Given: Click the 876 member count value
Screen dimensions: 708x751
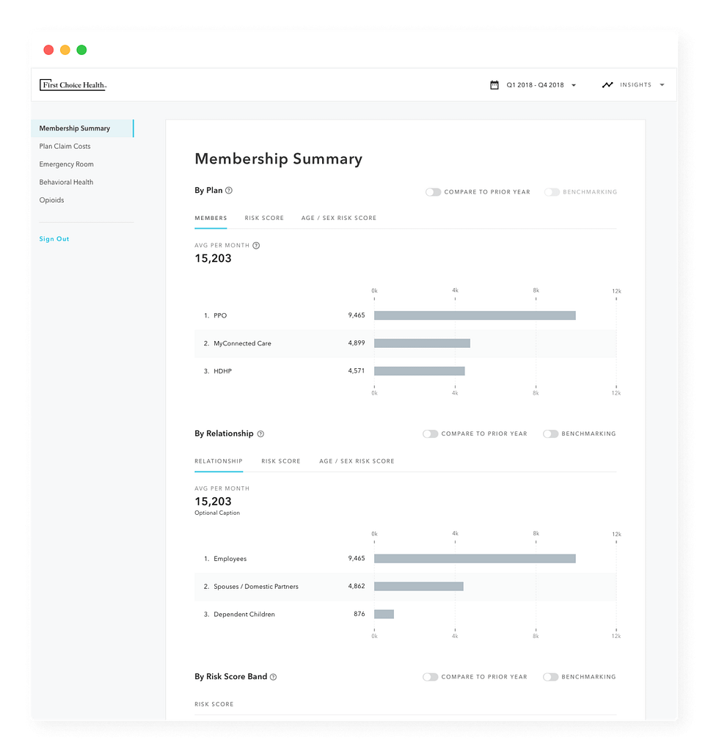Looking at the screenshot, I should (360, 614).
